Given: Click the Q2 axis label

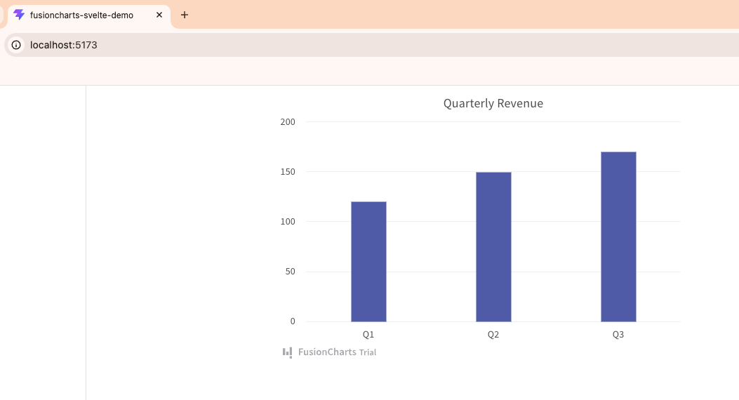Looking at the screenshot, I should click(x=493, y=335).
